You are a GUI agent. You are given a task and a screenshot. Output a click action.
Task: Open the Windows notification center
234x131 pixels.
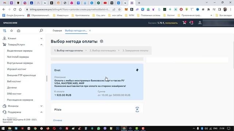click(x=229, y=128)
